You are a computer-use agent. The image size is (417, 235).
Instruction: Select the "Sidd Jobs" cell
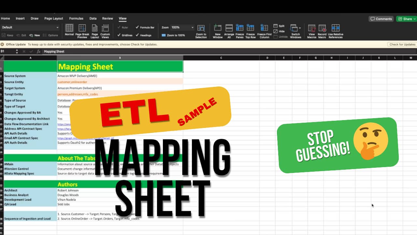pyautogui.click(x=120, y=204)
